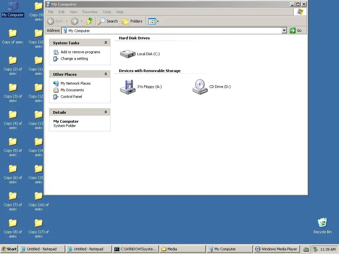Switch to first Untitled - Notepad taskbar button

[42, 249]
